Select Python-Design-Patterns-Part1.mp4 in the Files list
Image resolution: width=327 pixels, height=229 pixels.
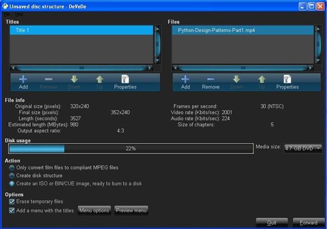coord(243,30)
